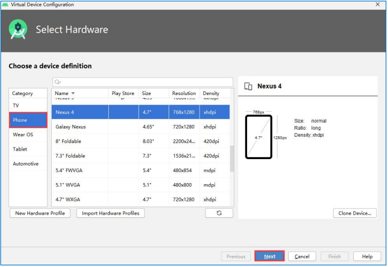Viewport: 388px width, 267px height.
Task: Close the Virtual Device Configuration window
Action: point(379,4)
